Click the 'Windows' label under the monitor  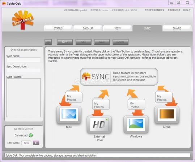pos(136,136)
